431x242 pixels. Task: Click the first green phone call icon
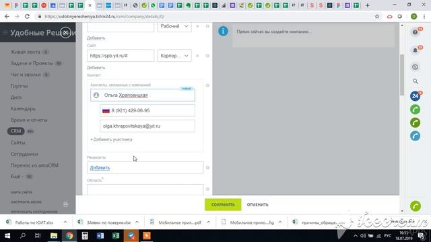tap(416, 110)
